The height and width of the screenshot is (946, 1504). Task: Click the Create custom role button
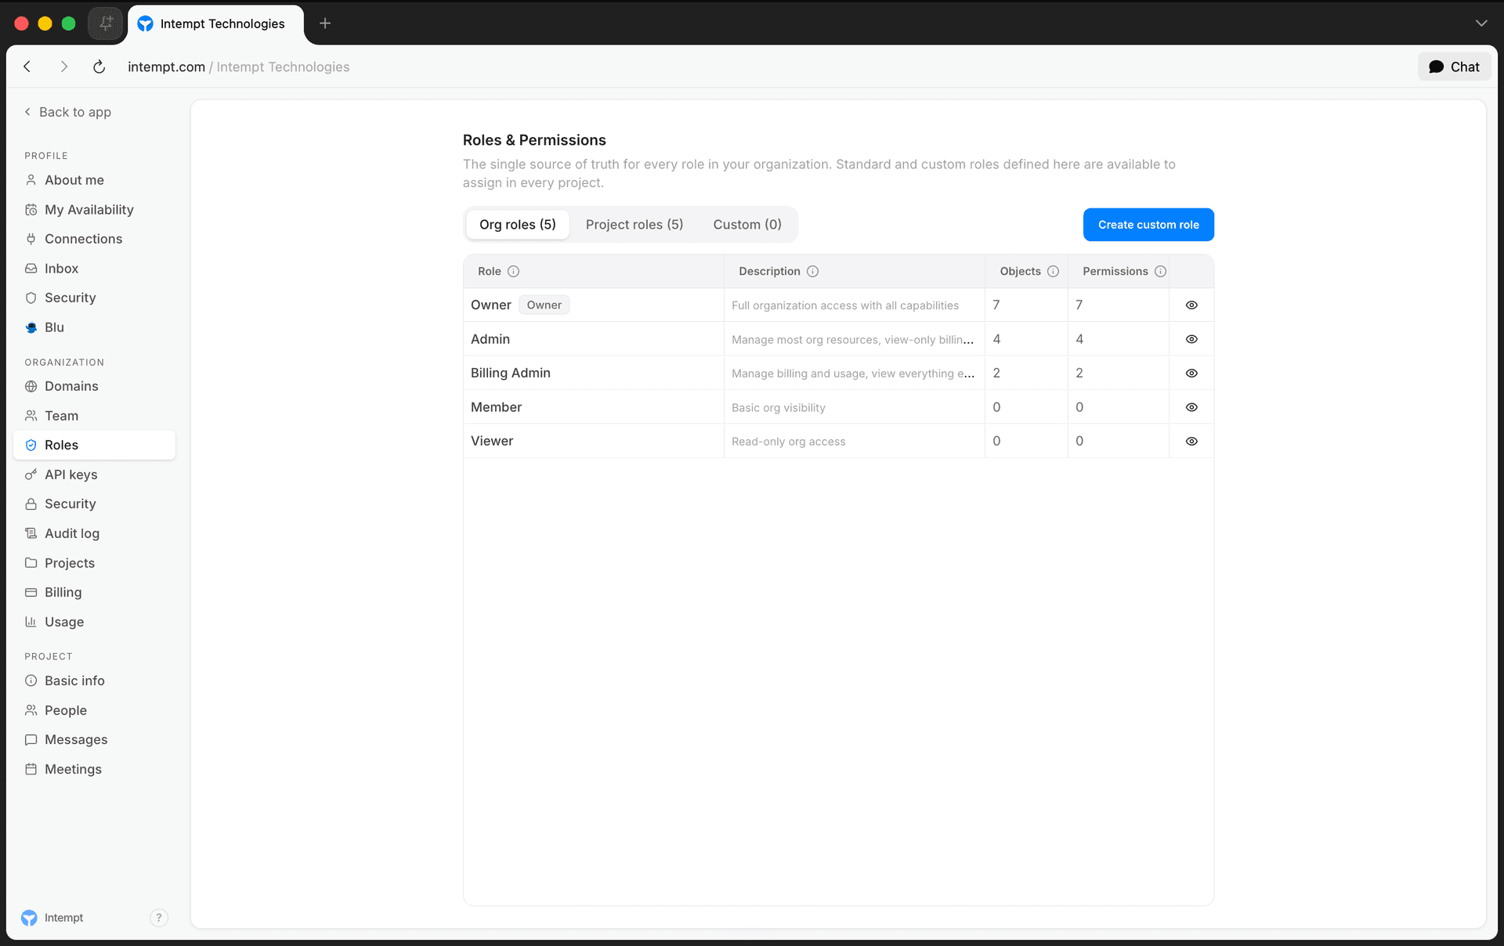pos(1148,225)
